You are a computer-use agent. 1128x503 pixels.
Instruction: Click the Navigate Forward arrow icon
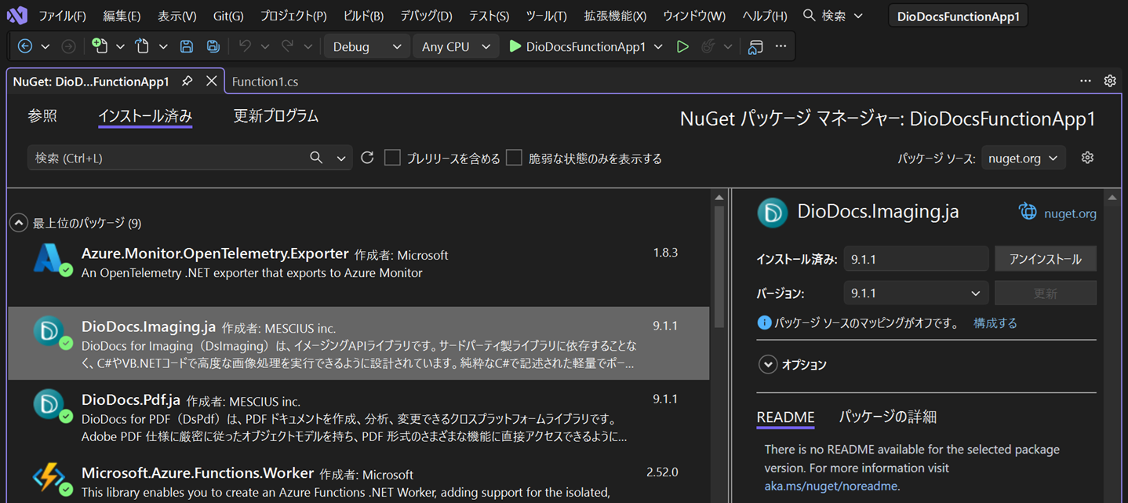(68, 46)
